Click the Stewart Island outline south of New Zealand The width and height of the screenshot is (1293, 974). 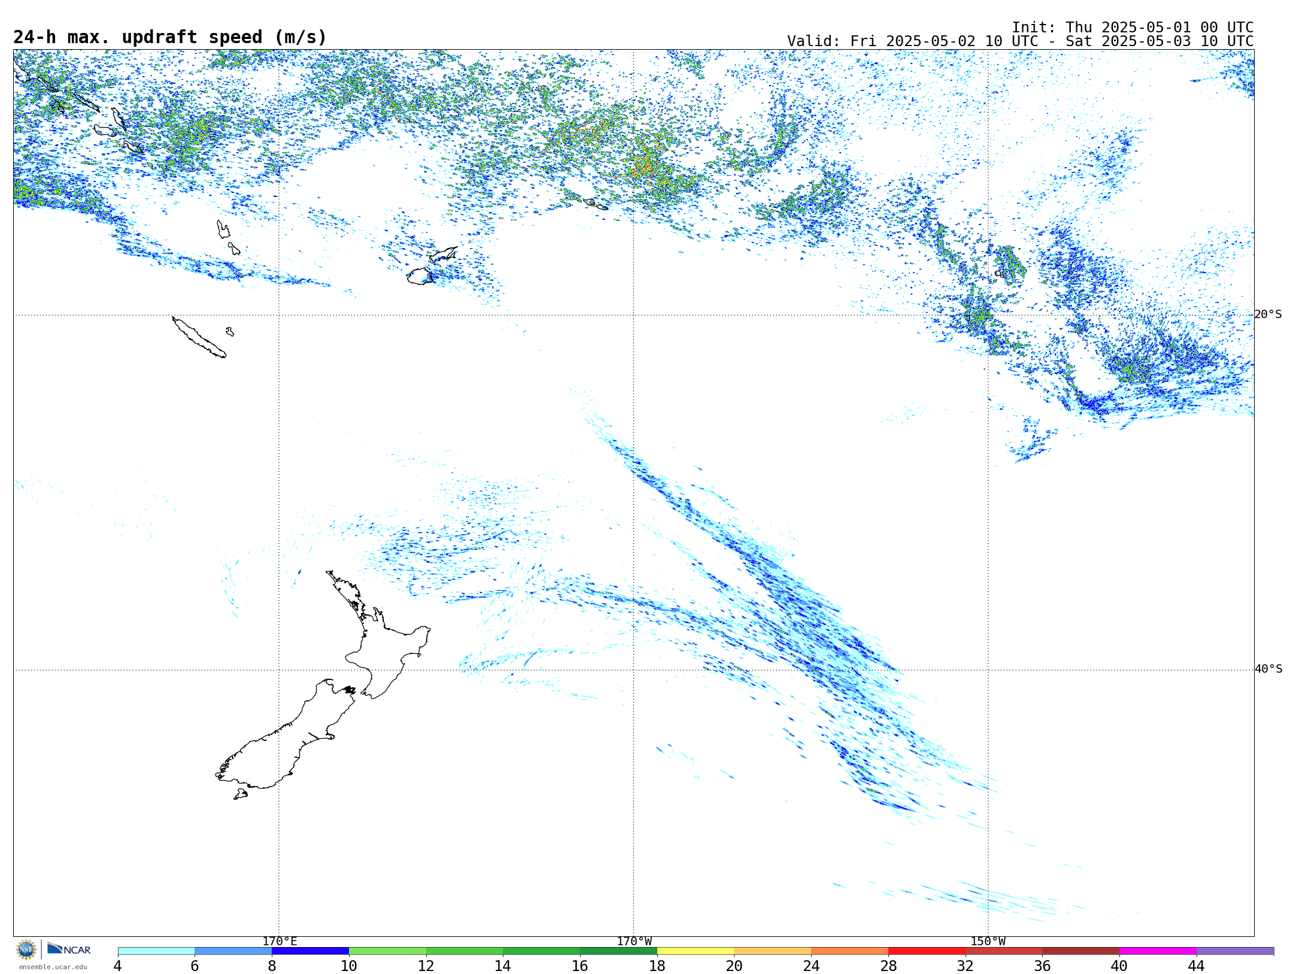pos(241,794)
